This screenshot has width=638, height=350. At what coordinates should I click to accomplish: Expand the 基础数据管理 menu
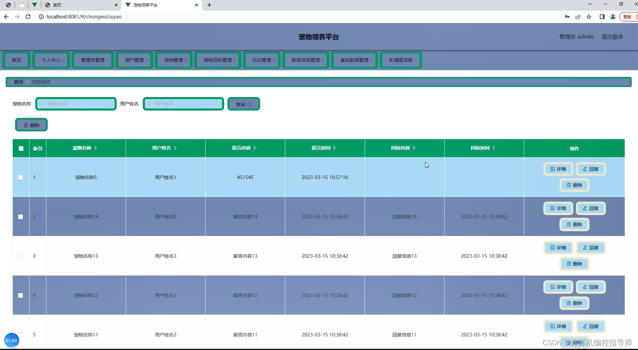click(355, 60)
